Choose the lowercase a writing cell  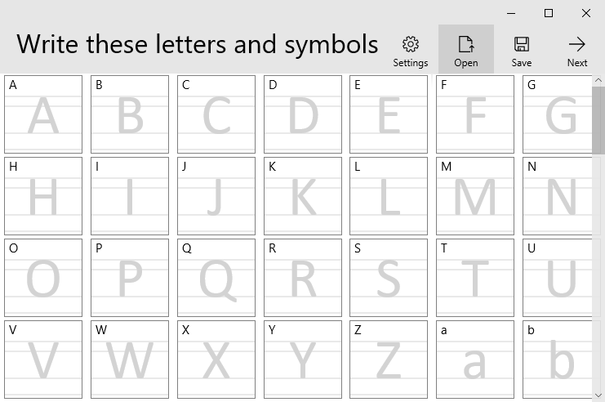tap(475, 360)
